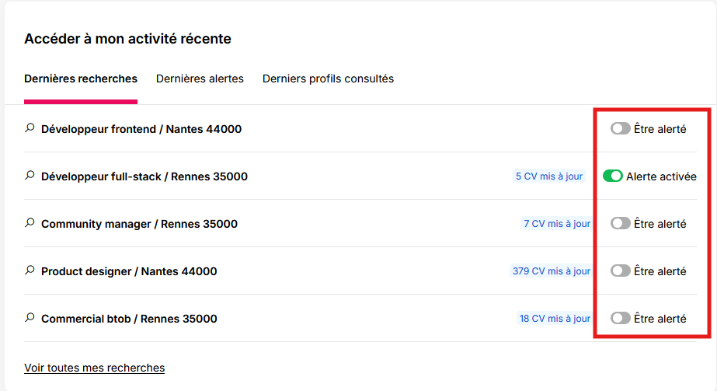Select the Dernières recherches tab
This screenshot has width=717, height=391.
tap(81, 79)
